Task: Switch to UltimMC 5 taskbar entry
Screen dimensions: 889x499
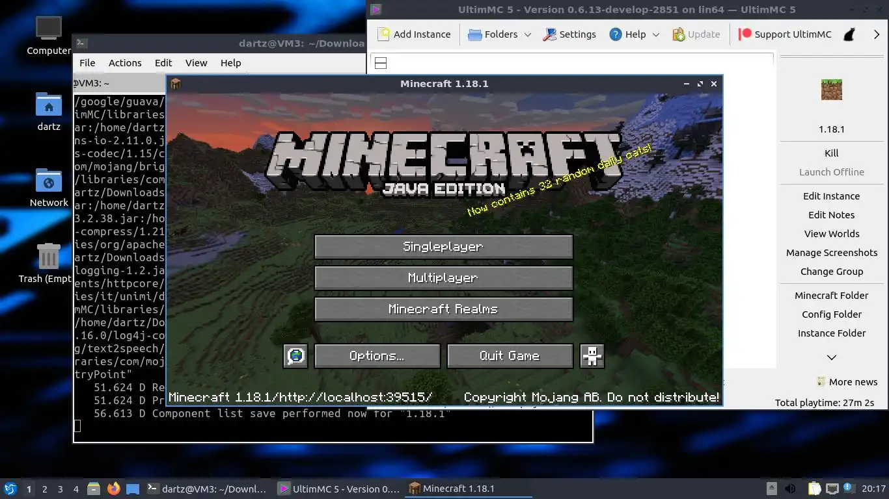Action: pos(339,489)
